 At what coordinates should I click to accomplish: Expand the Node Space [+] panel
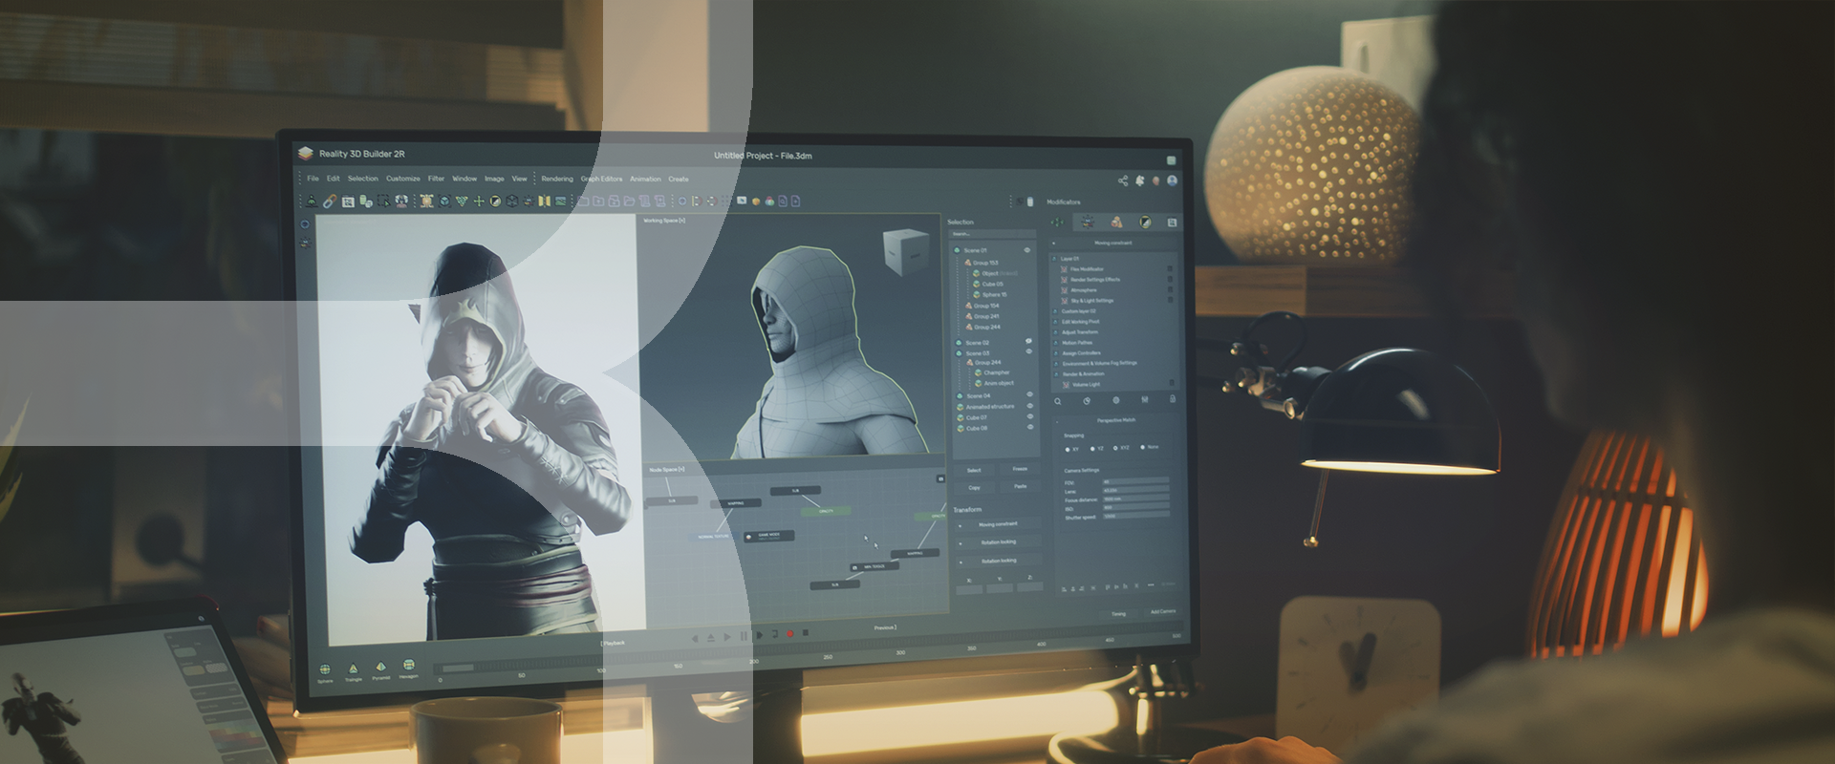point(667,470)
